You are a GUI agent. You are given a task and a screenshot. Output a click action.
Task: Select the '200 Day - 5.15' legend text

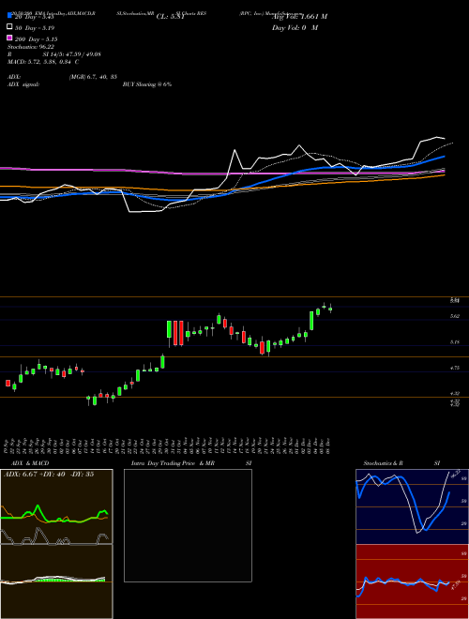click(x=37, y=39)
